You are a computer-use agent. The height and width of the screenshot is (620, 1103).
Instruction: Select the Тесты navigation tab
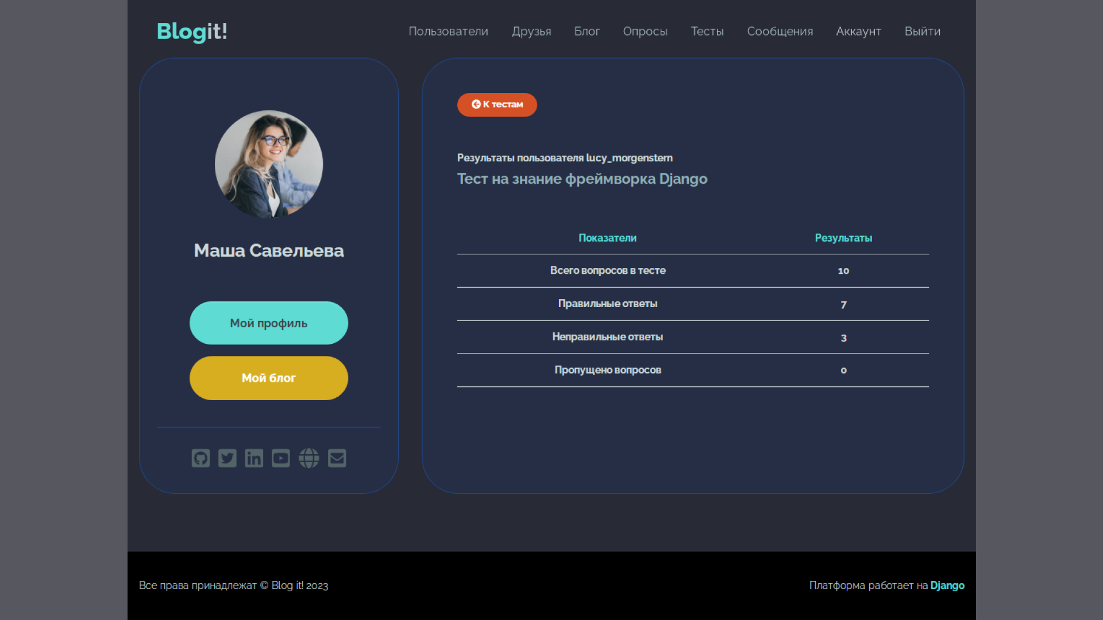tap(707, 31)
